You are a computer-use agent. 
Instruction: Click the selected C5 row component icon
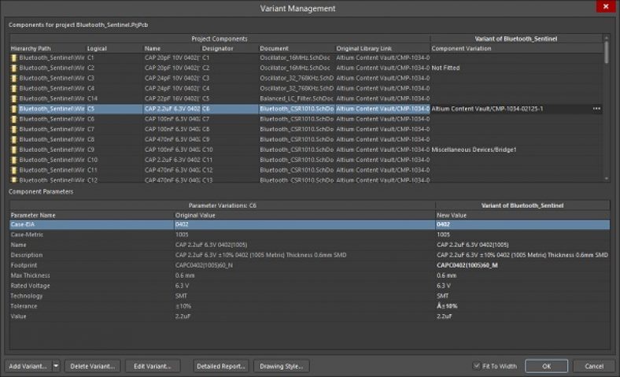coord(14,109)
